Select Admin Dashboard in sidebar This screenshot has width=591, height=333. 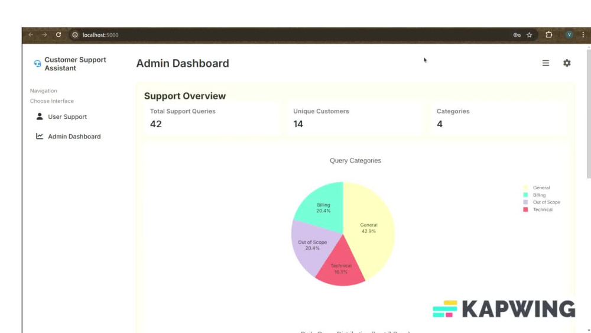click(x=74, y=137)
